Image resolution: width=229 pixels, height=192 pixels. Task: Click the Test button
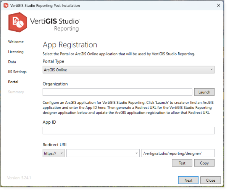(182, 163)
